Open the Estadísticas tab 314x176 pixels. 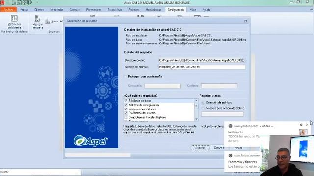click(x=115, y=10)
